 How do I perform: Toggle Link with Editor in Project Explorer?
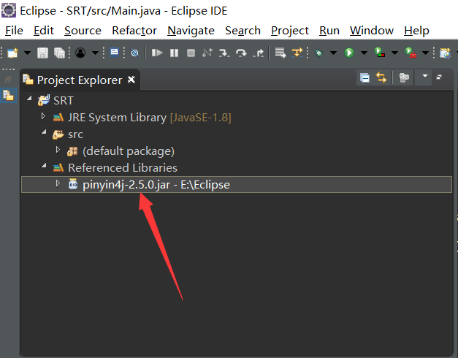click(x=381, y=77)
